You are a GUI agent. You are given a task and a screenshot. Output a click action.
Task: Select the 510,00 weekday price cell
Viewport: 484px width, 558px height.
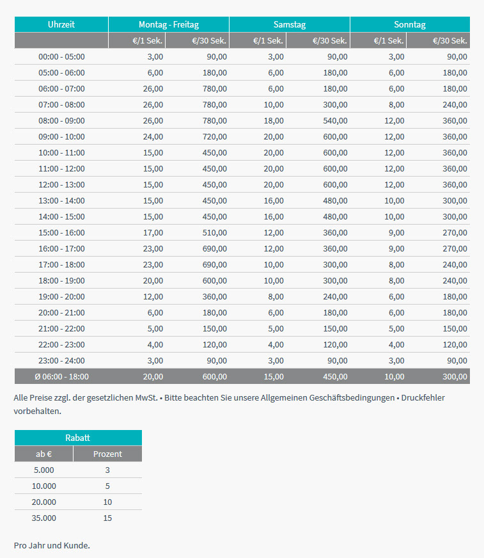[215, 233]
